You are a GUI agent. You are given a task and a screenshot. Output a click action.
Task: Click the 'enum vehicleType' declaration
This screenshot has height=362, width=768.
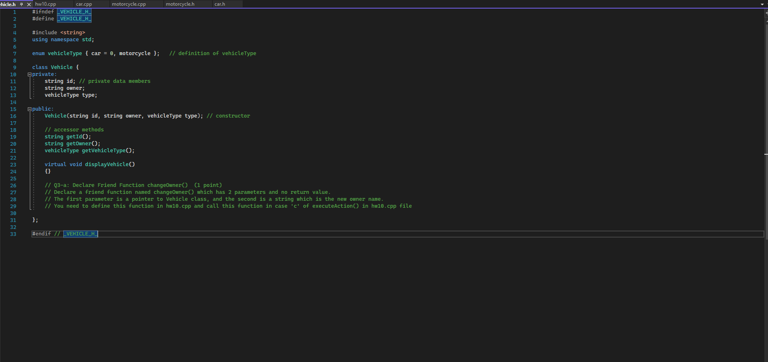click(96, 53)
